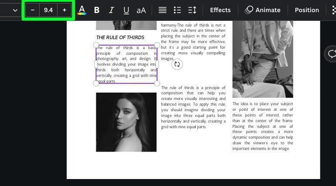This screenshot has width=336, height=186.
Task: Toggle uppercase aA formatting
Action: (x=141, y=10)
